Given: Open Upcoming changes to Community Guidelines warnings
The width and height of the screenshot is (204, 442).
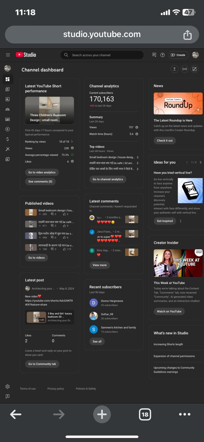Looking at the screenshot, I should [x=174, y=370].
